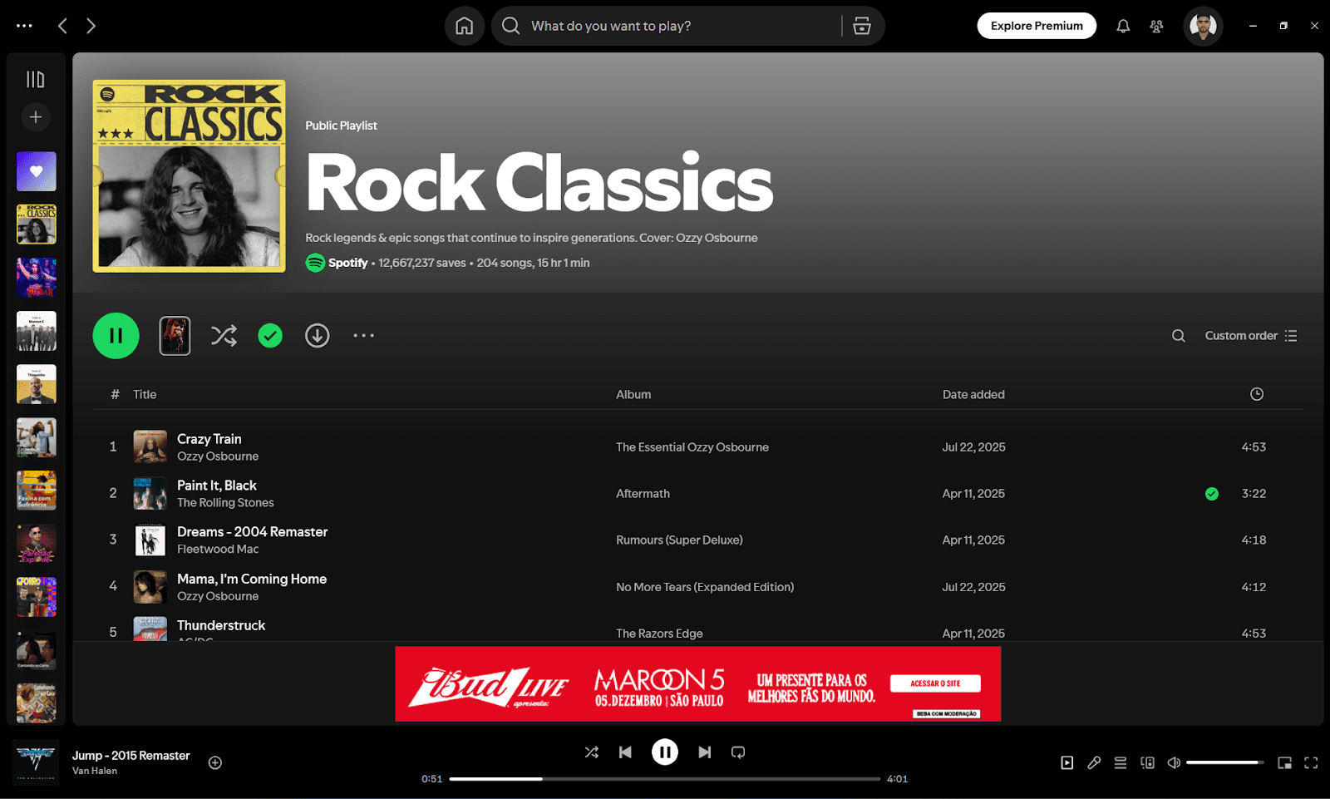Open Rock Classics thumbnail in sidebar
The width and height of the screenshot is (1330, 799).
tap(37, 224)
